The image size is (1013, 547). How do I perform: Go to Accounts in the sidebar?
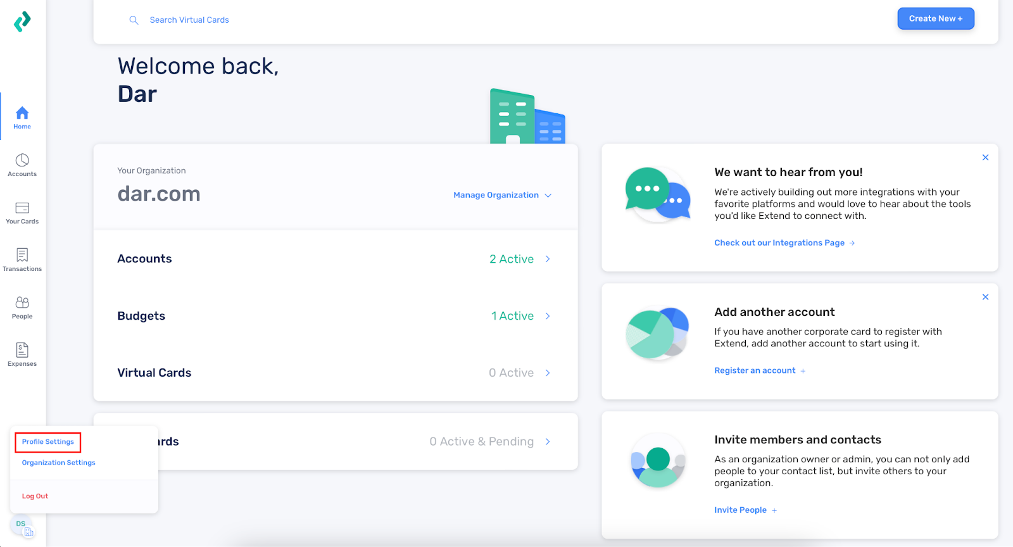22,164
